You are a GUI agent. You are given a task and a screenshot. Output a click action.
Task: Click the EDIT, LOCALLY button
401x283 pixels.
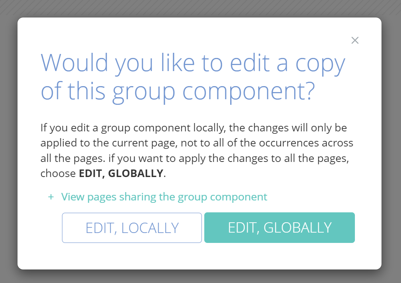pyautogui.click(x=132, y=228)
